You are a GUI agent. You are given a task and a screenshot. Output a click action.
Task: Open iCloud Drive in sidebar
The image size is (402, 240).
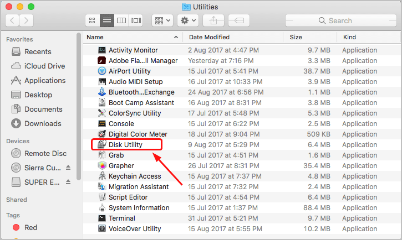(x=38, y=66)
